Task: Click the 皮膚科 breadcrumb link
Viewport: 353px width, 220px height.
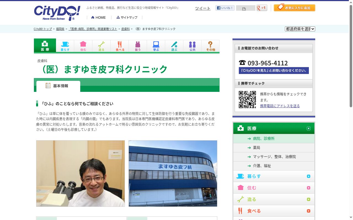Action: 125,29
